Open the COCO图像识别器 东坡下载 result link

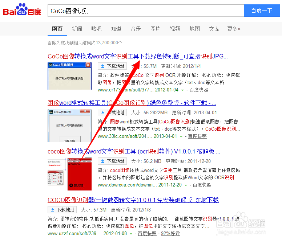click(133, 200)
